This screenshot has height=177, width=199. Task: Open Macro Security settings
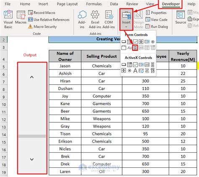point(42,26)
